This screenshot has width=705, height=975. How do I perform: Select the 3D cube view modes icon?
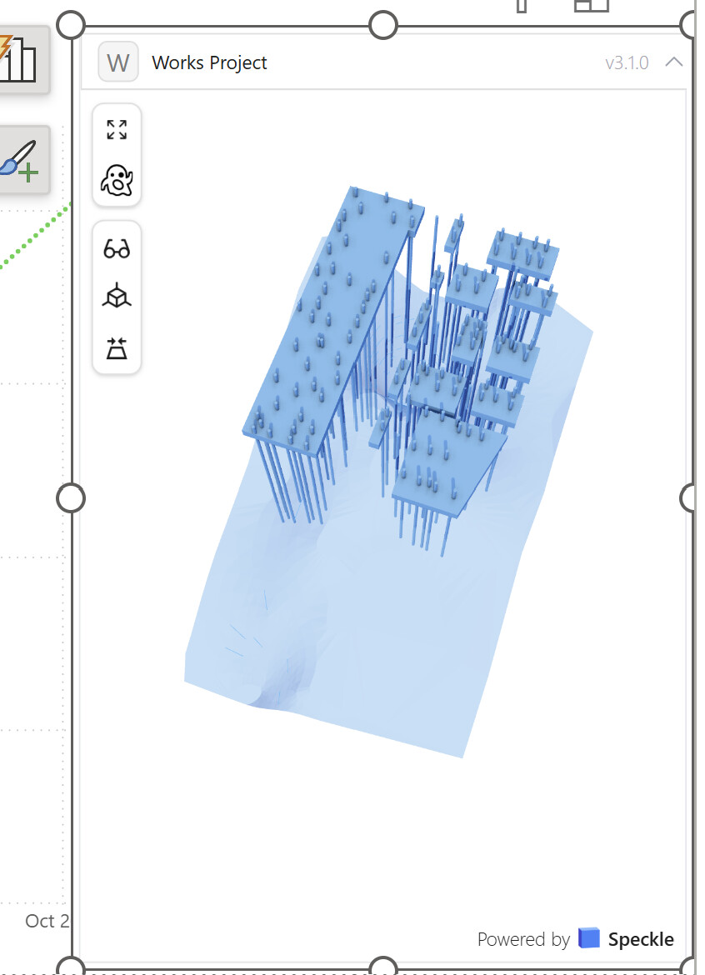coord(117,297)
